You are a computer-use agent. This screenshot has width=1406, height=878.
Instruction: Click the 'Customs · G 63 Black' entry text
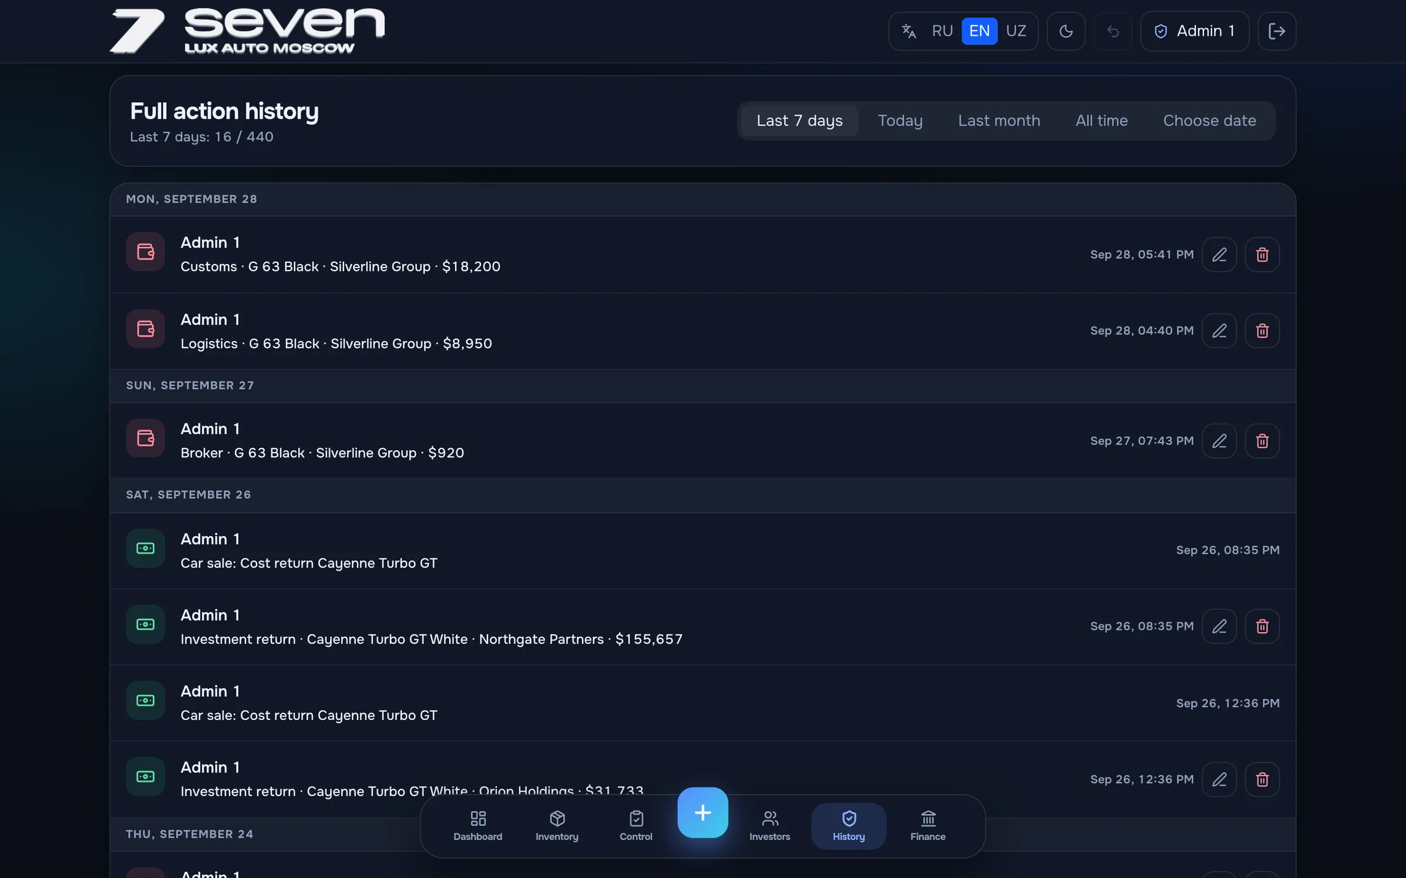pyautogui.click(x=340, y=266)
